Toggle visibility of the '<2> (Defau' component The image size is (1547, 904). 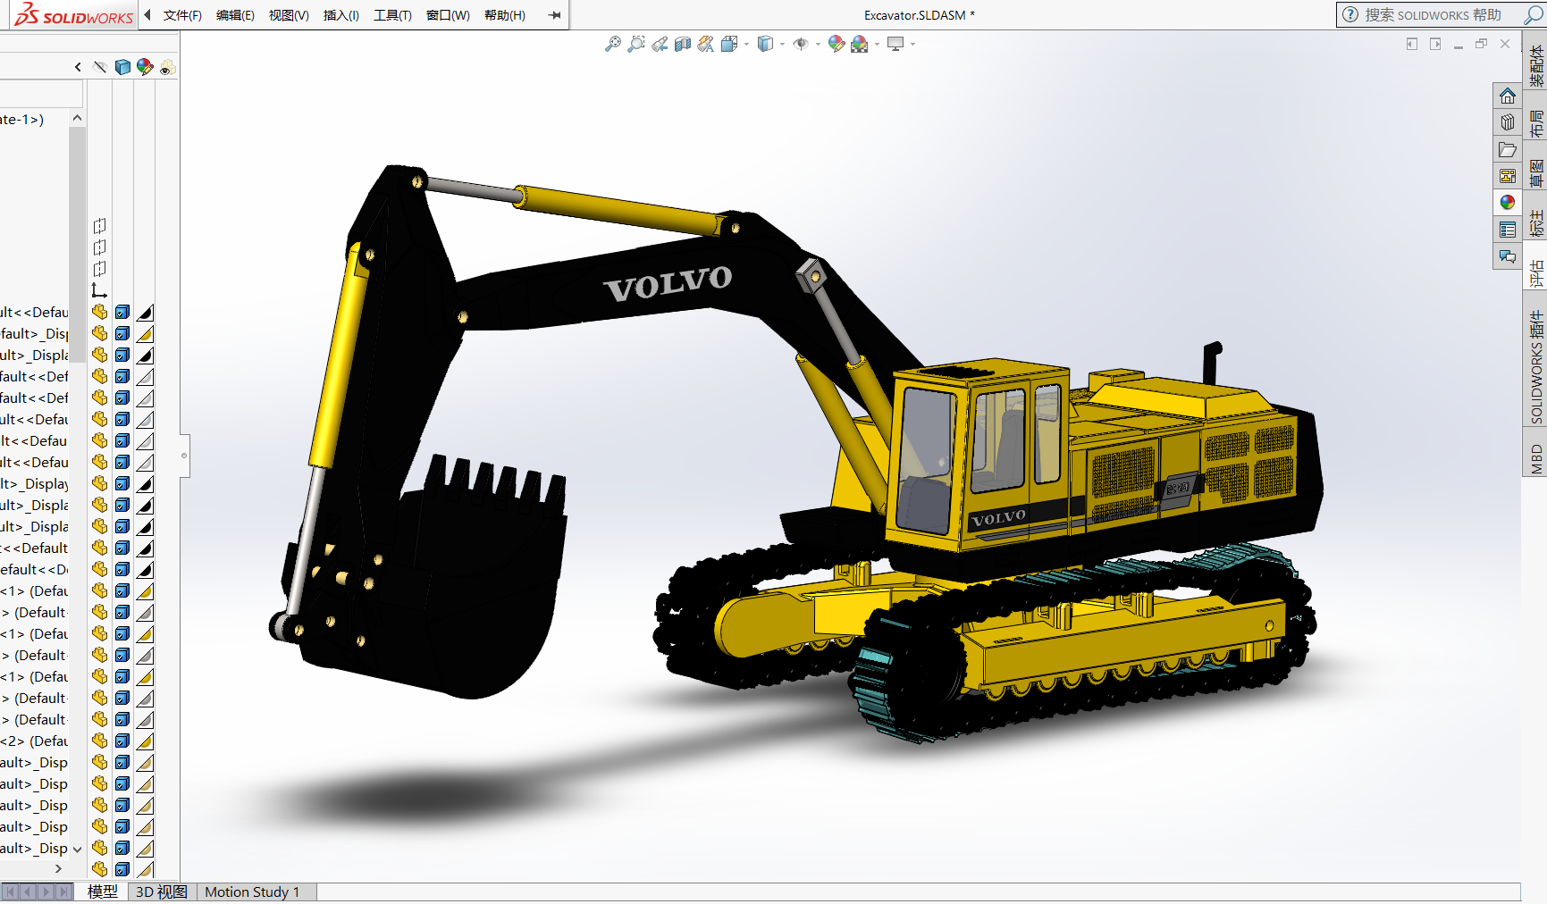(99, 741)
